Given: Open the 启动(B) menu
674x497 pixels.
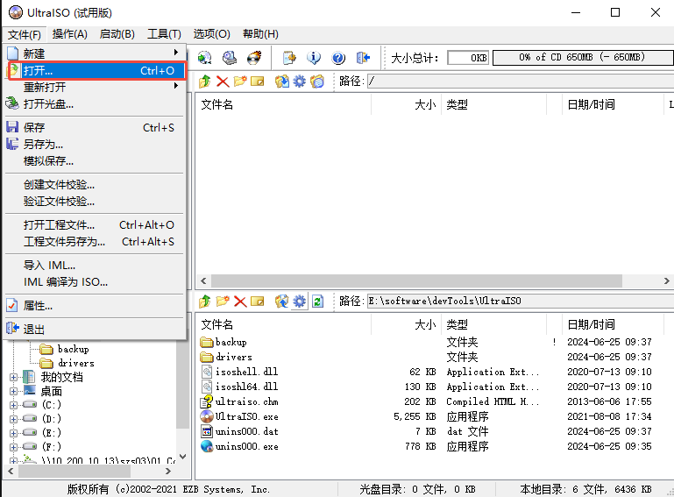Looking at the screenshot, I should click(x=117, y=34).
